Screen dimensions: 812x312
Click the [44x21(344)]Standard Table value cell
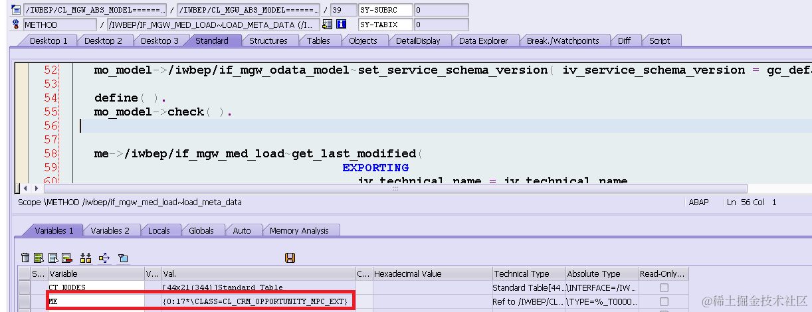258,287
